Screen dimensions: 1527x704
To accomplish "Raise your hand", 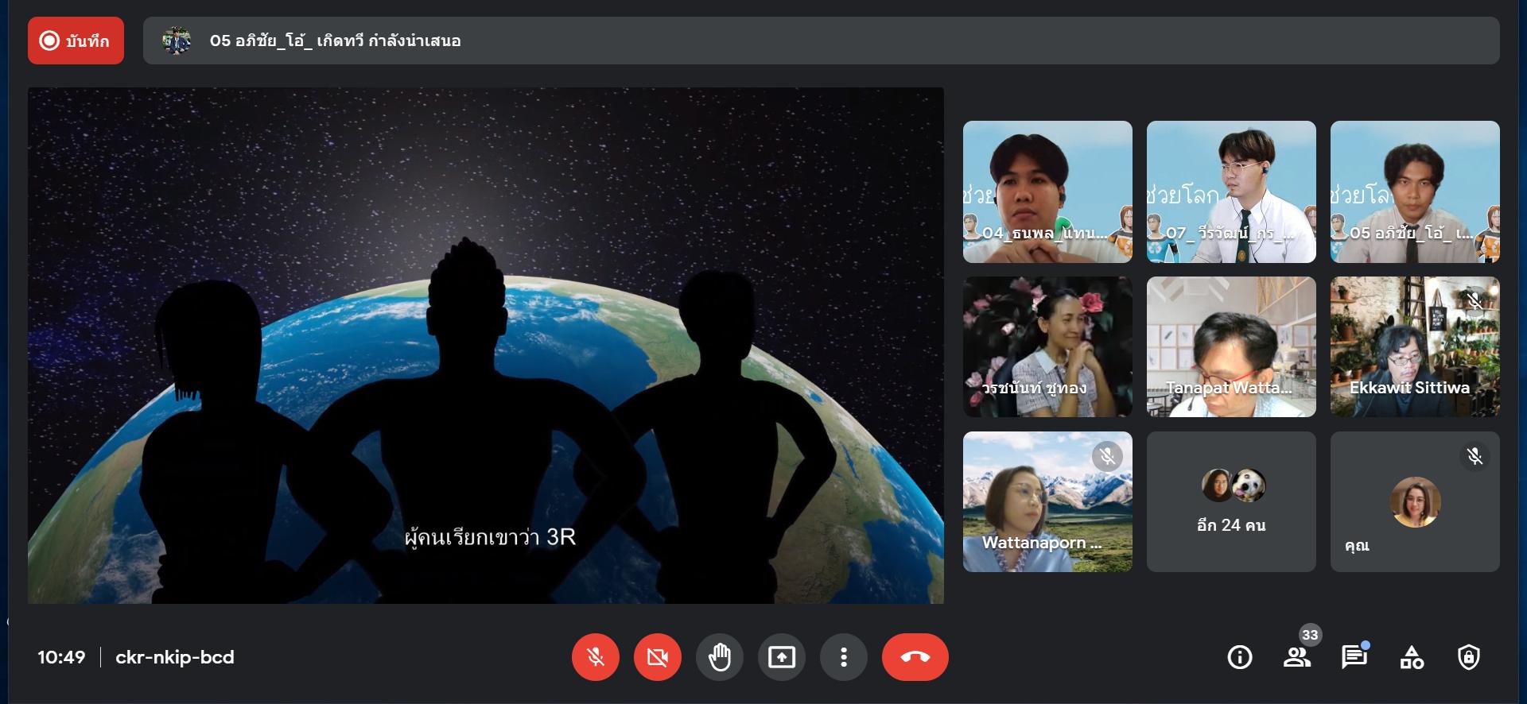I will pyautogui.click(x=719, y=657).
